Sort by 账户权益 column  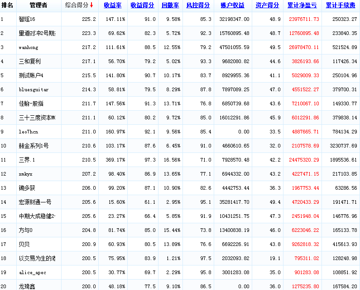(232, 5)
